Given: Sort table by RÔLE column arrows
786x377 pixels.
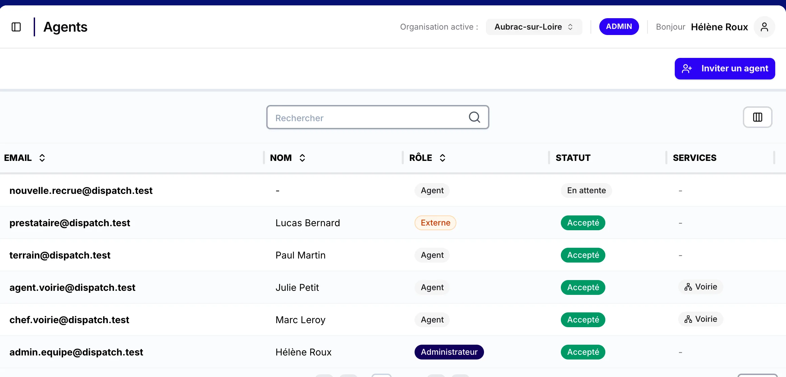Looking at the screenshot, I should pos(443,158).
